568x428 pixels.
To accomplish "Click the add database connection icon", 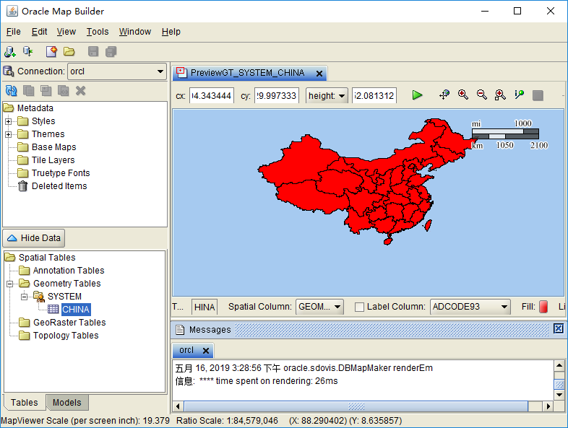I will pyautogui.click(x=10, y=52).
